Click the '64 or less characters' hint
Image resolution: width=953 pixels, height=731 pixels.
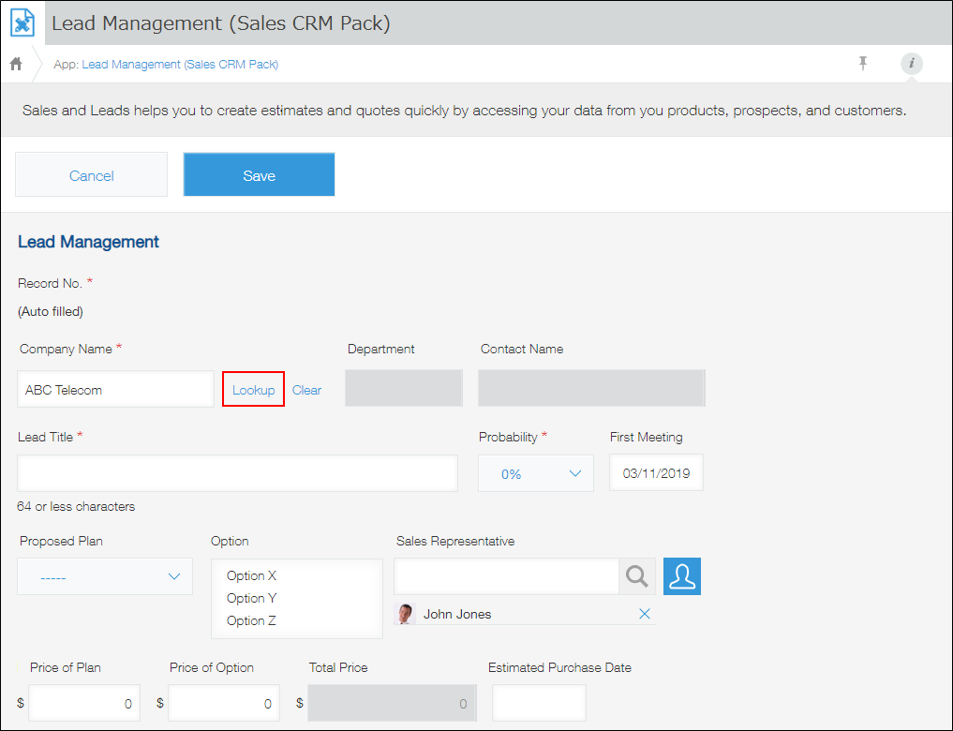point(76,506)
